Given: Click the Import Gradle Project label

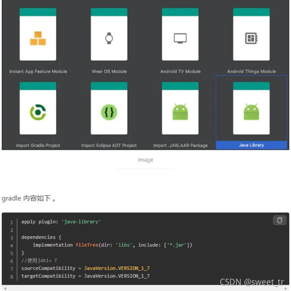Looking at the screenshot, I should pyautogui.click(x=38, y=145).
